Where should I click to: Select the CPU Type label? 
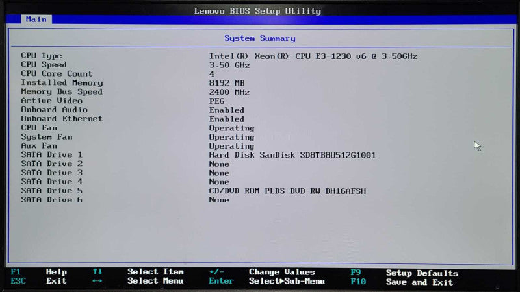[x=42, y=56]
